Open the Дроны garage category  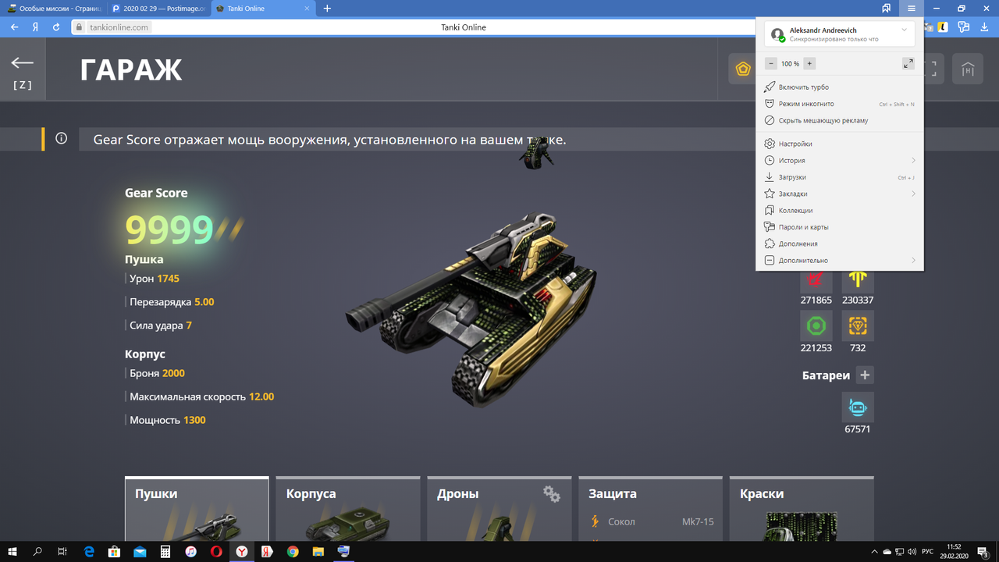click(x=499, y=508)
